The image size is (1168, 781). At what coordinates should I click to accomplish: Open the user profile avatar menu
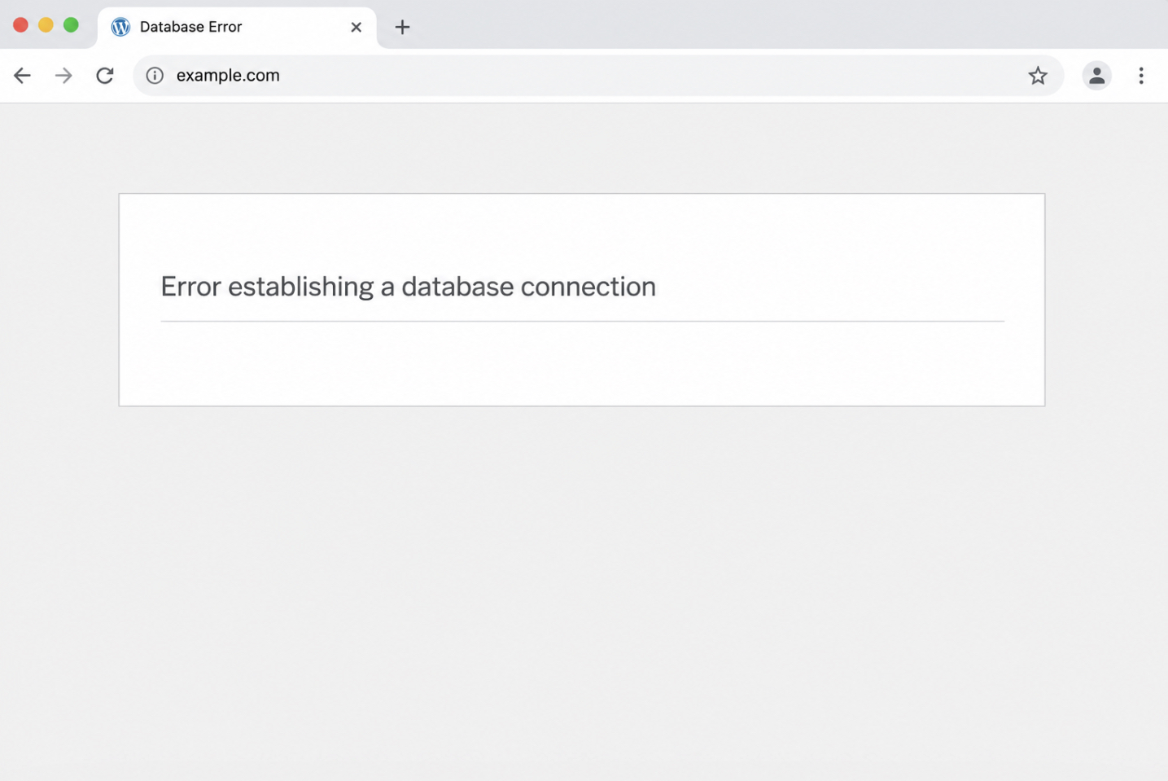[x=1096, y=76]
